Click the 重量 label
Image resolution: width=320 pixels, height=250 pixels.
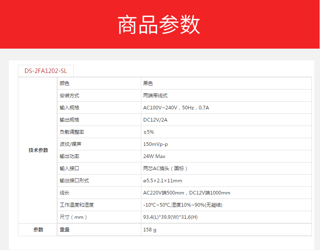click(x=64, y=230)
